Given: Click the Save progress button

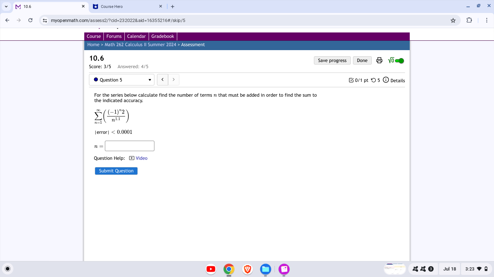Looking at the screenshot, I should [332, 60].
